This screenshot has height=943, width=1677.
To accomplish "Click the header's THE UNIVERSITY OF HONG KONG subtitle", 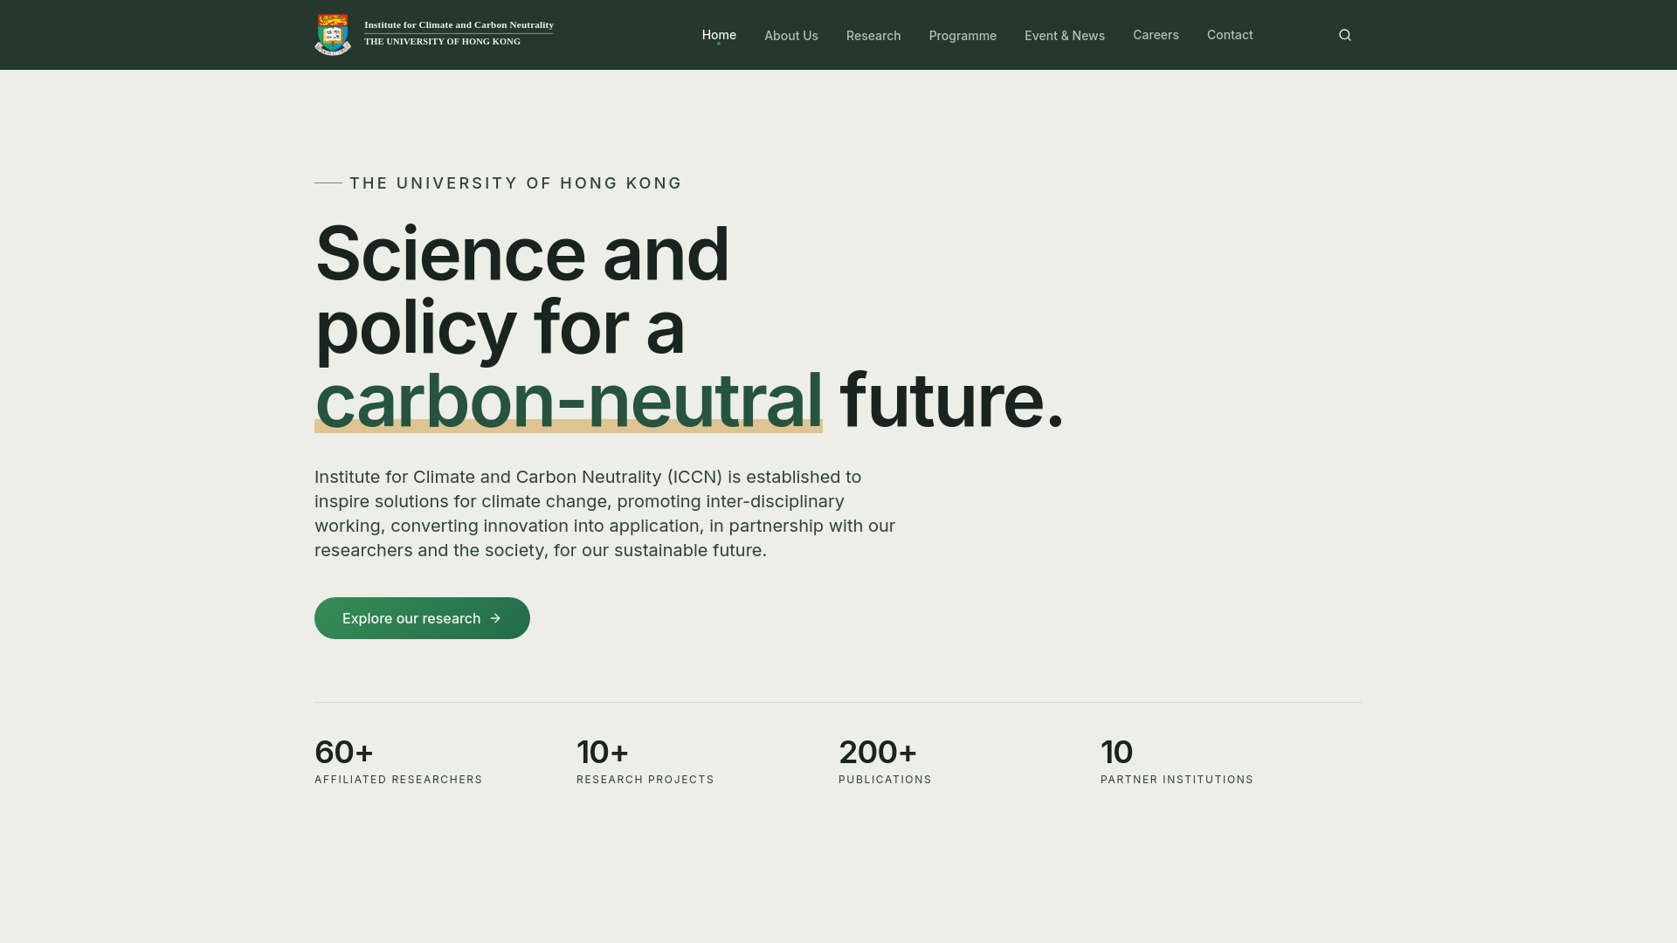I will pos(442,41).
